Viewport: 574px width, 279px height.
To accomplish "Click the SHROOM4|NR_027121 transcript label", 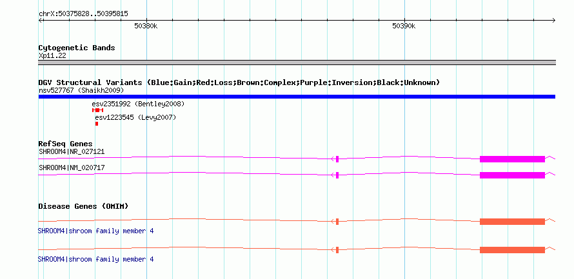I will click(72, 151).
